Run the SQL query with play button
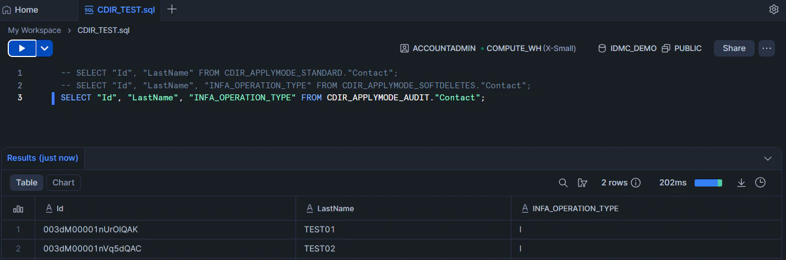 22,48
